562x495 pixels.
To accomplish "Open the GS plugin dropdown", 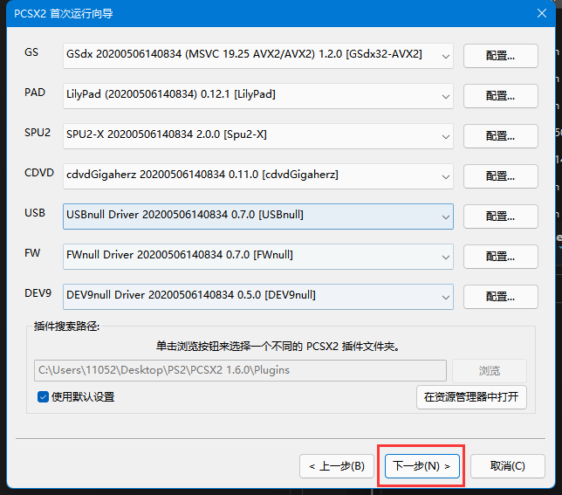I will (258, 56).
